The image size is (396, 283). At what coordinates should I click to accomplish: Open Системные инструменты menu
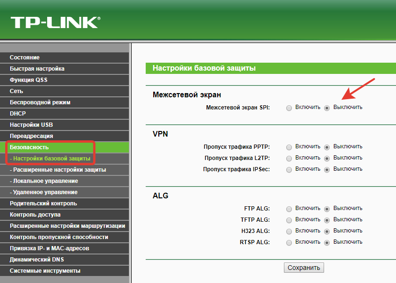45,271
